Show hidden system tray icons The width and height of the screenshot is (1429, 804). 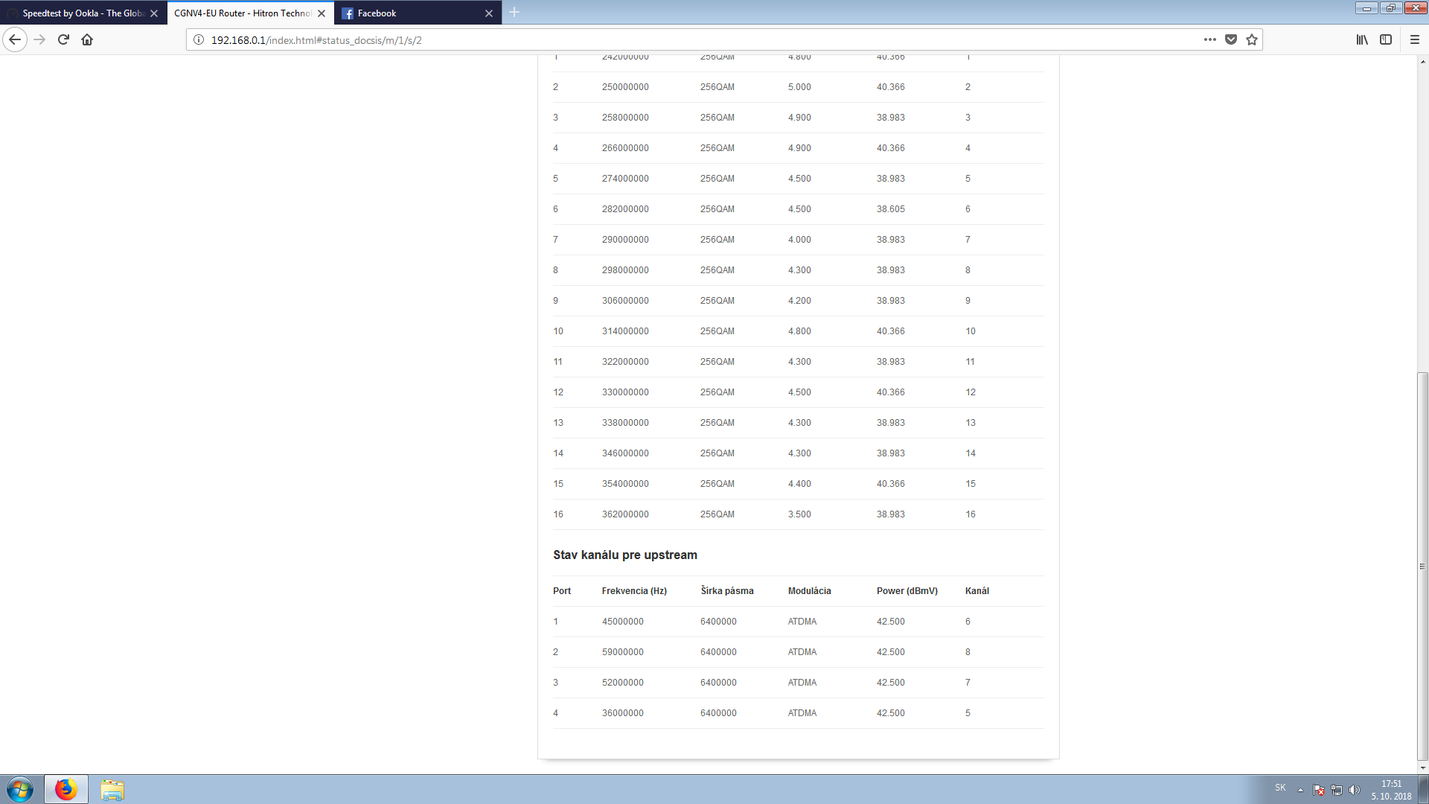(1300, 789)
